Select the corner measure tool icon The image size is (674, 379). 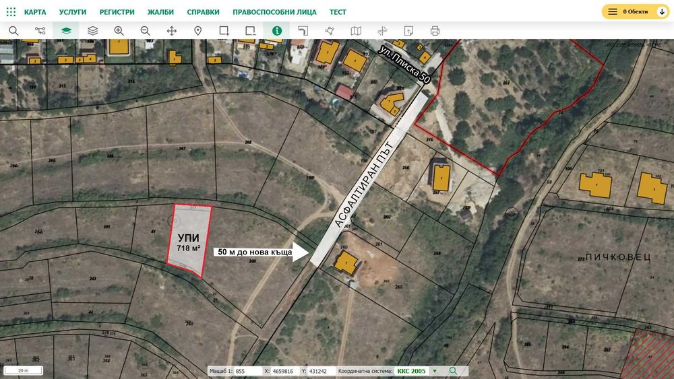(x=303, y=31)
